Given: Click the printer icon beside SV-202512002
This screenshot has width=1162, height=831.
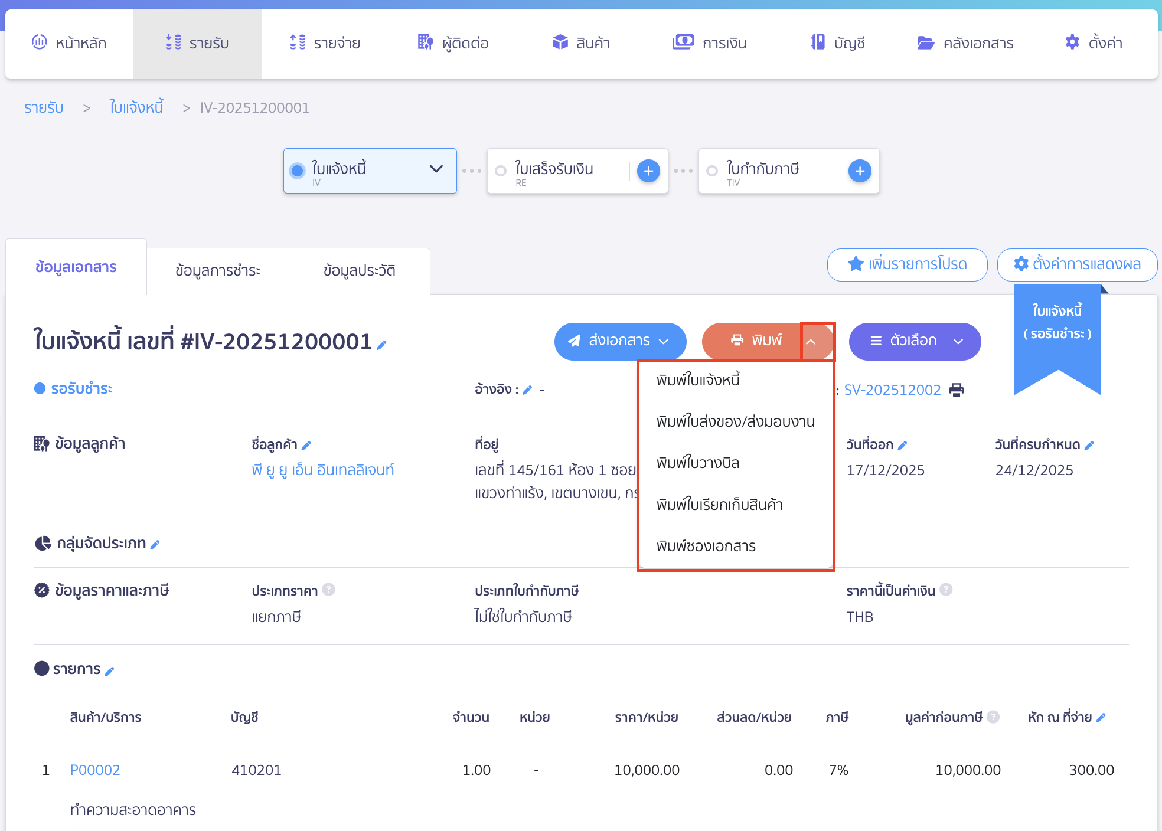Looking at the screenshot, I should pos(957,390).
